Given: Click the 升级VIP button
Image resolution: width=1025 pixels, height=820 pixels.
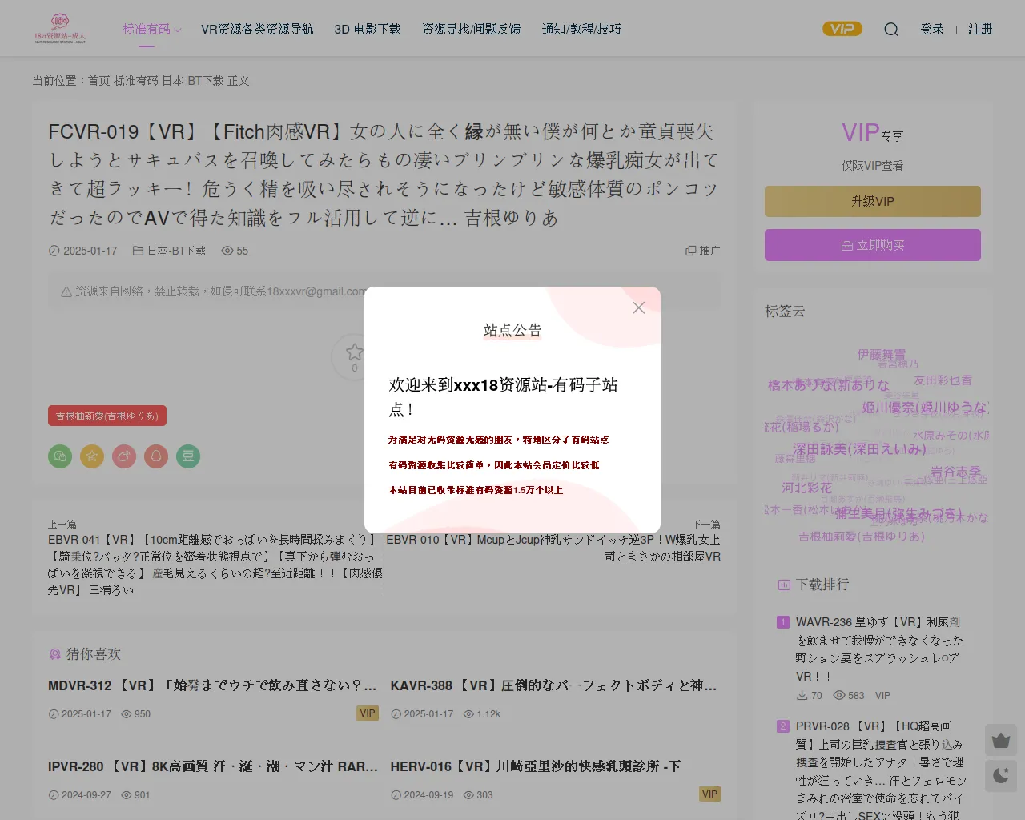Looking at the screenshot, I should tap(872, 202).
